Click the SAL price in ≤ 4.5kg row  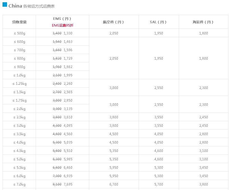click(x=159, y=151)
